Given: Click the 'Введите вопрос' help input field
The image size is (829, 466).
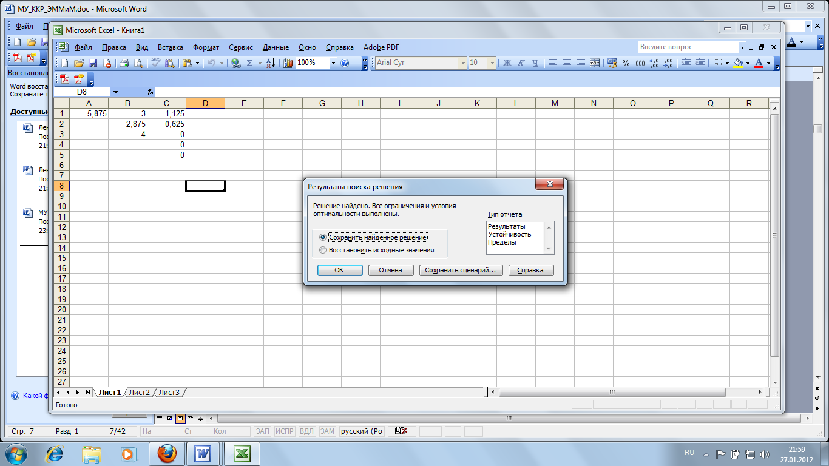Looking at the screenshot, I should tap(688, 47).
